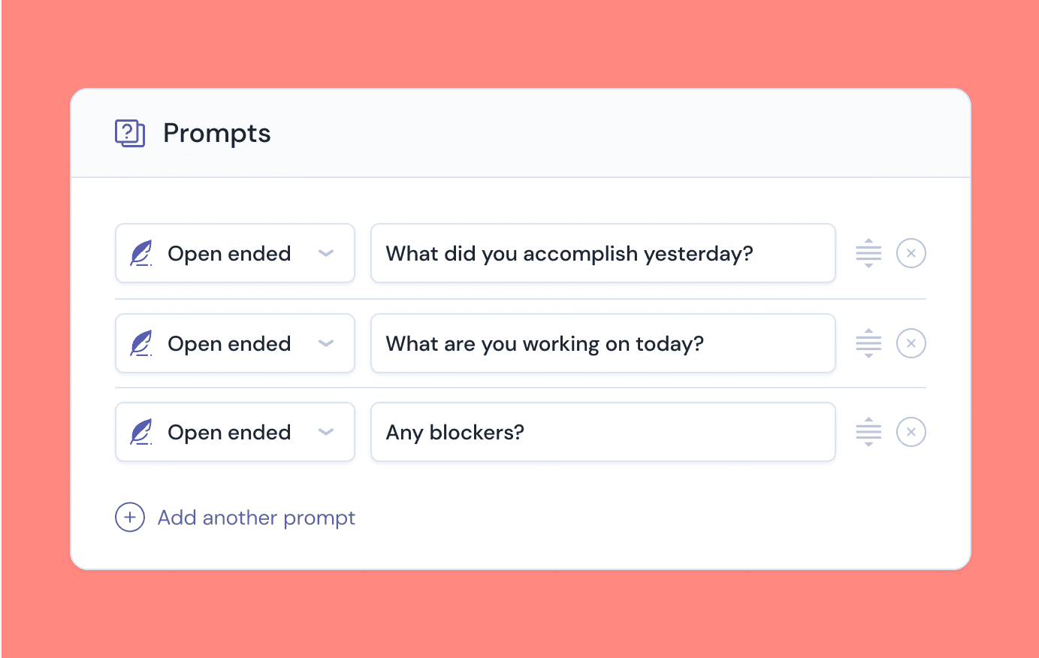1039x658 pixels.
Task: Click the feather icon in the 'Any blockers?' row
Action: click(141, 432)
